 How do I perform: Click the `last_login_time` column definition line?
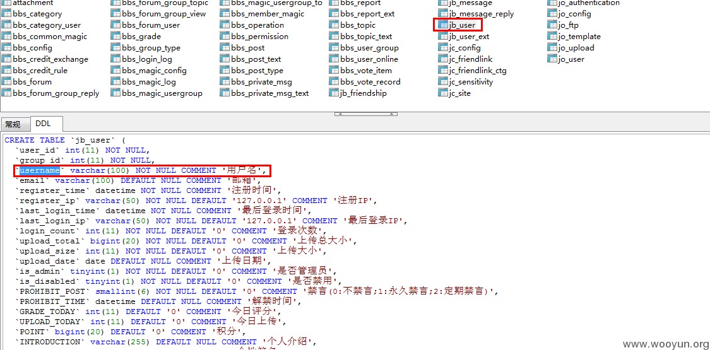pos(165,211)
